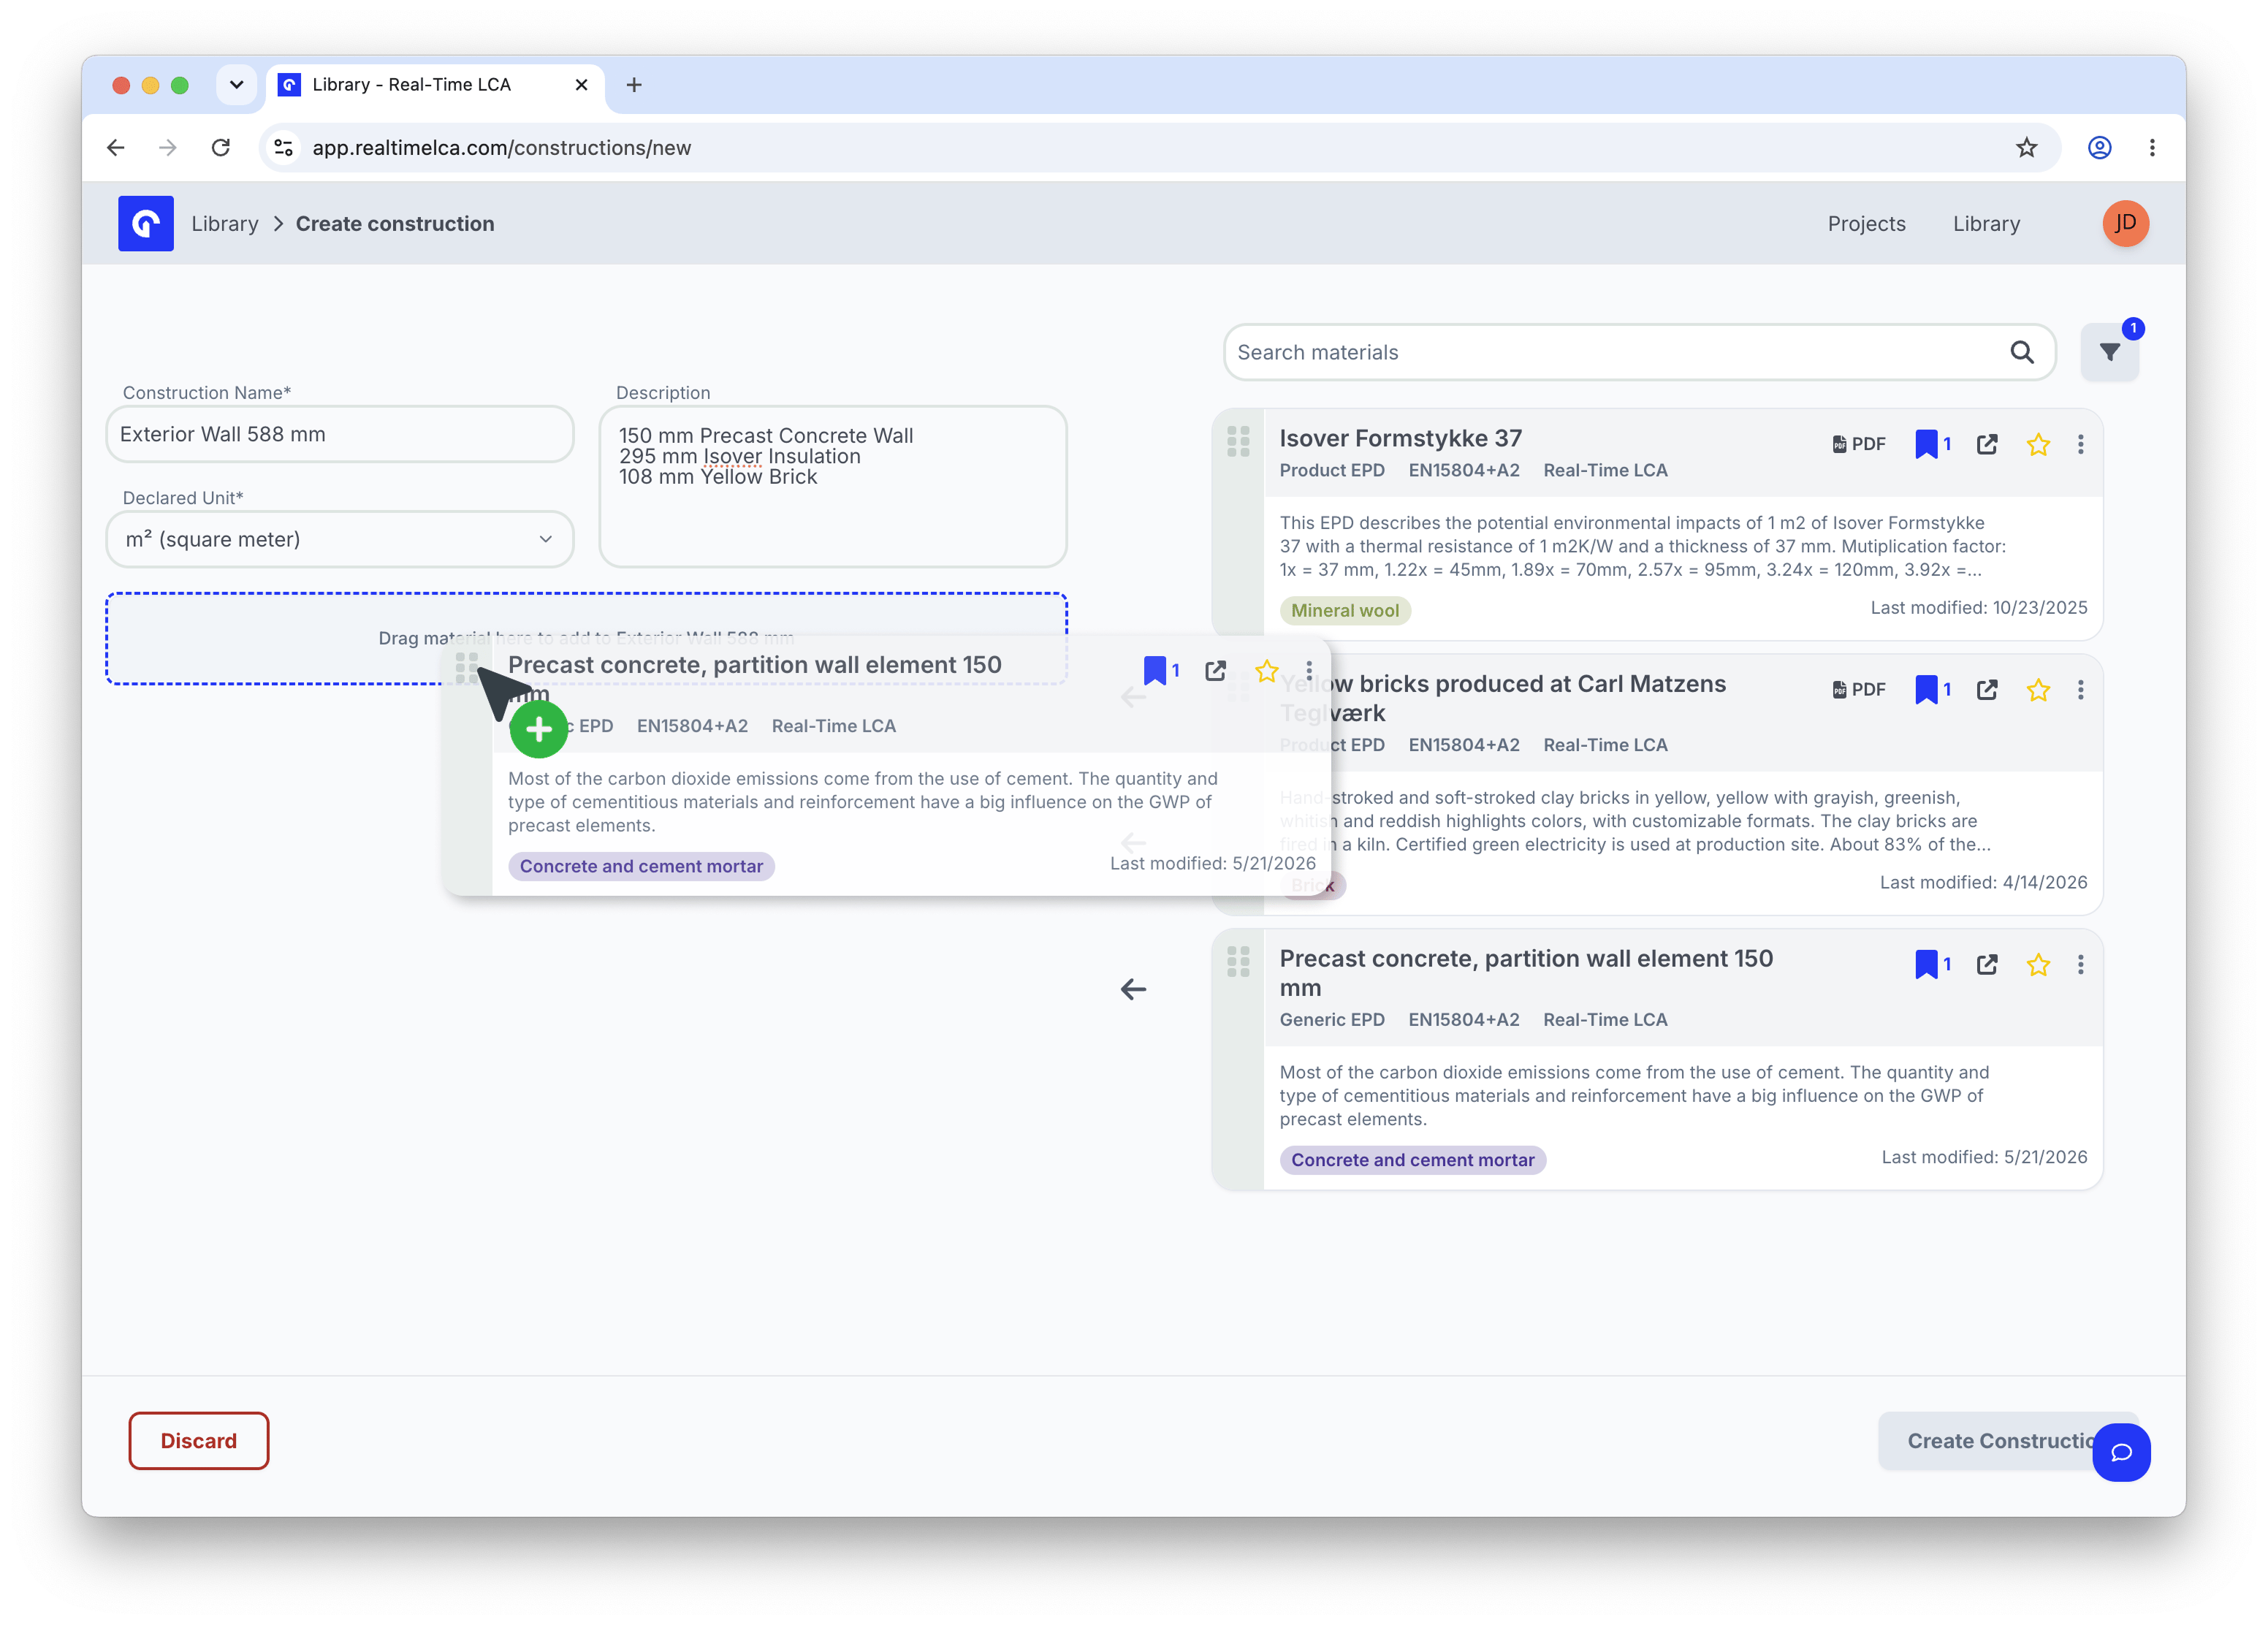
Task: Click the JD user avatar
Action: (2125, 223)
